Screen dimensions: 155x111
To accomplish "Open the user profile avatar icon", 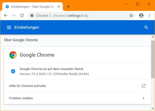I will (x=141, y=16).
